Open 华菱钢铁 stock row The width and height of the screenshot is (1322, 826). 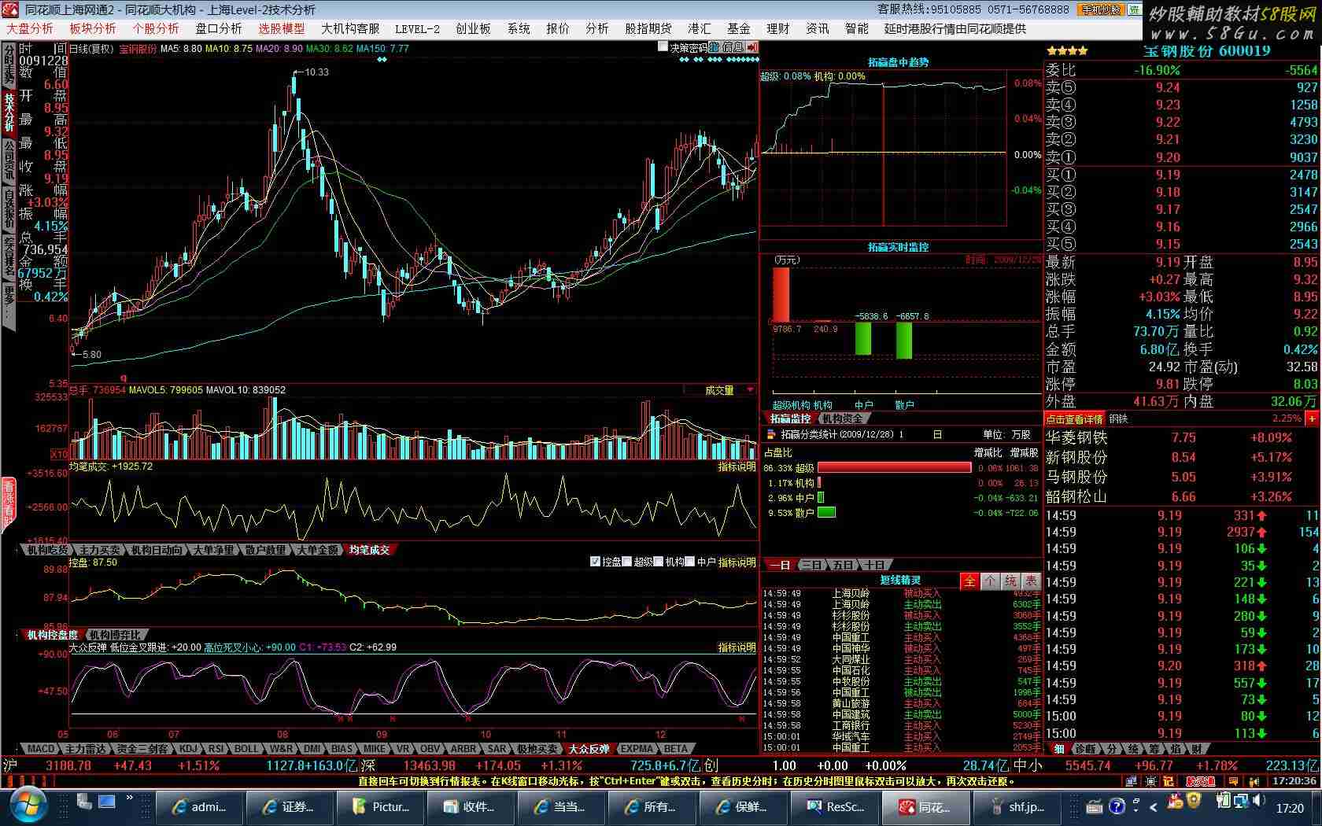click(1182, 437)
